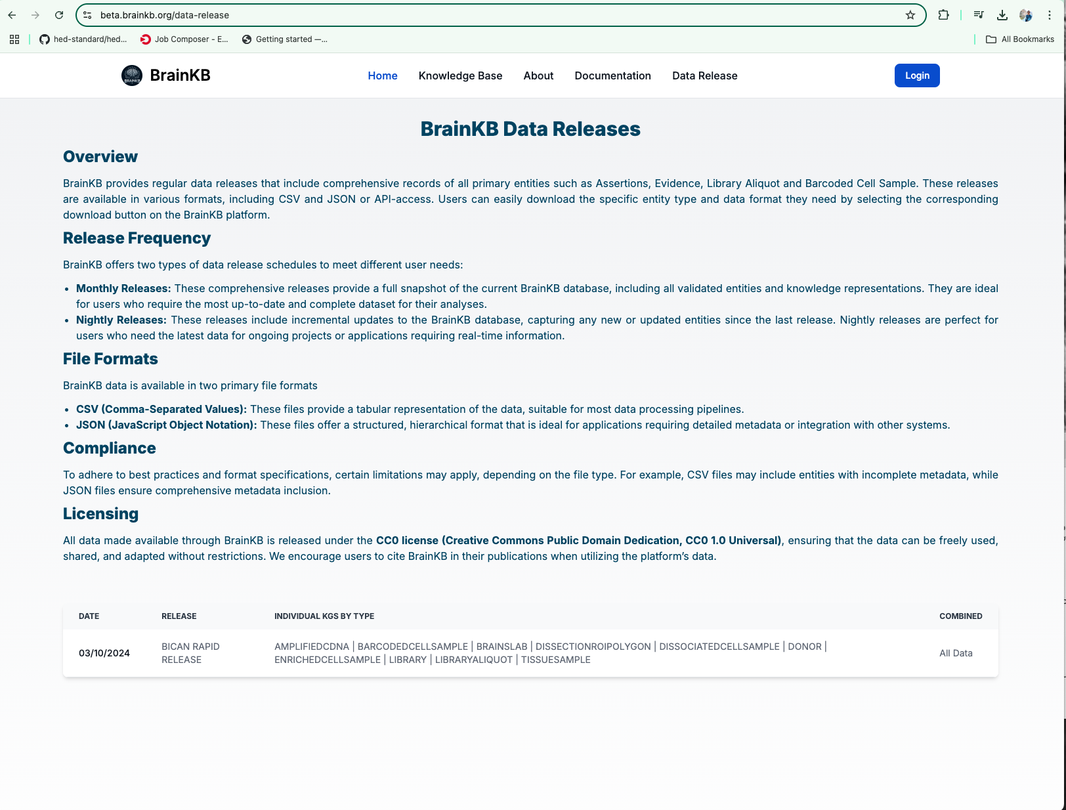1066x810 pixels.
Task: Download the LIBRARY knowledge graph
Action: [408, 660]
